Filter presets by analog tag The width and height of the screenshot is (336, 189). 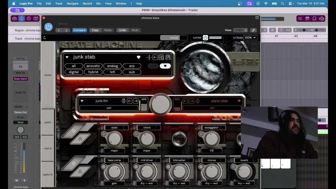coord(113,66)
